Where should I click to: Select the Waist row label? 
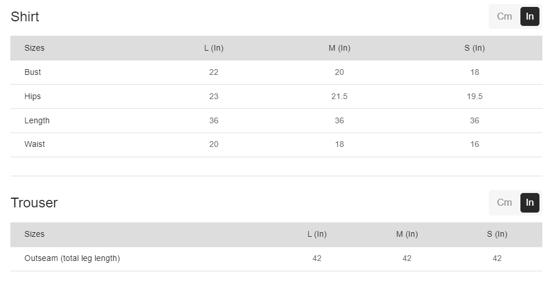click(35, 145)
